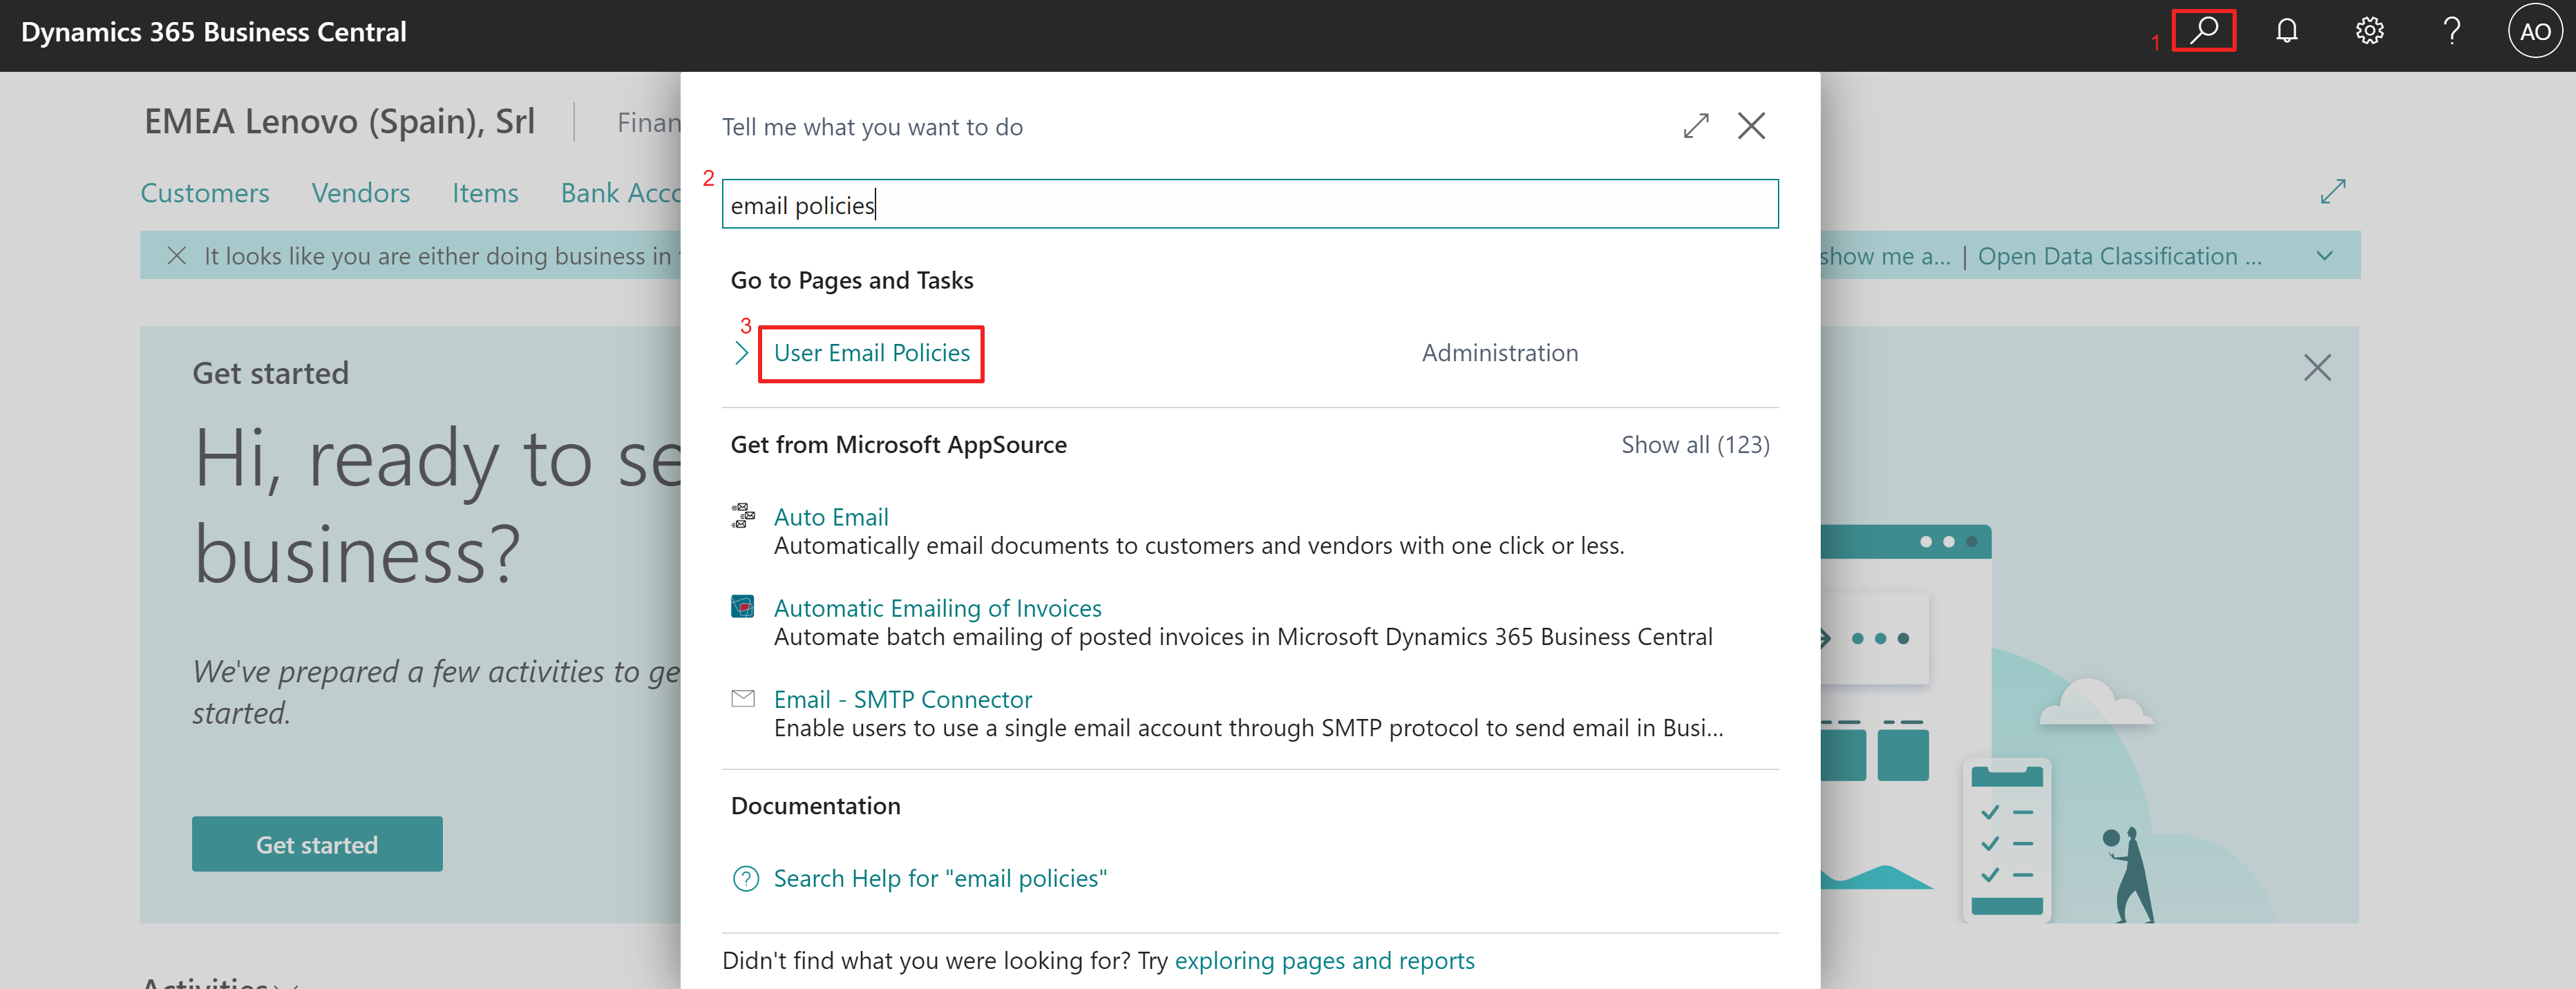Close the Tell Me search dialog
The height and width of the screenshot is (989, 2576).
[x=1751, y=126]
